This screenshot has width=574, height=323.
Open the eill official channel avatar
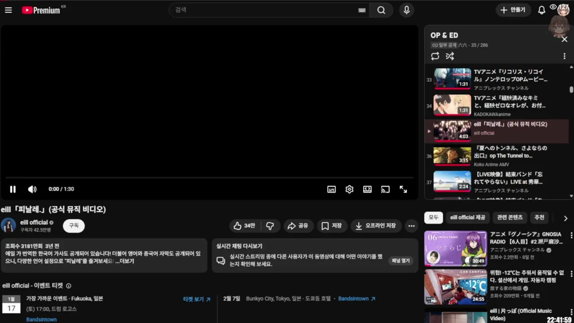8,225
